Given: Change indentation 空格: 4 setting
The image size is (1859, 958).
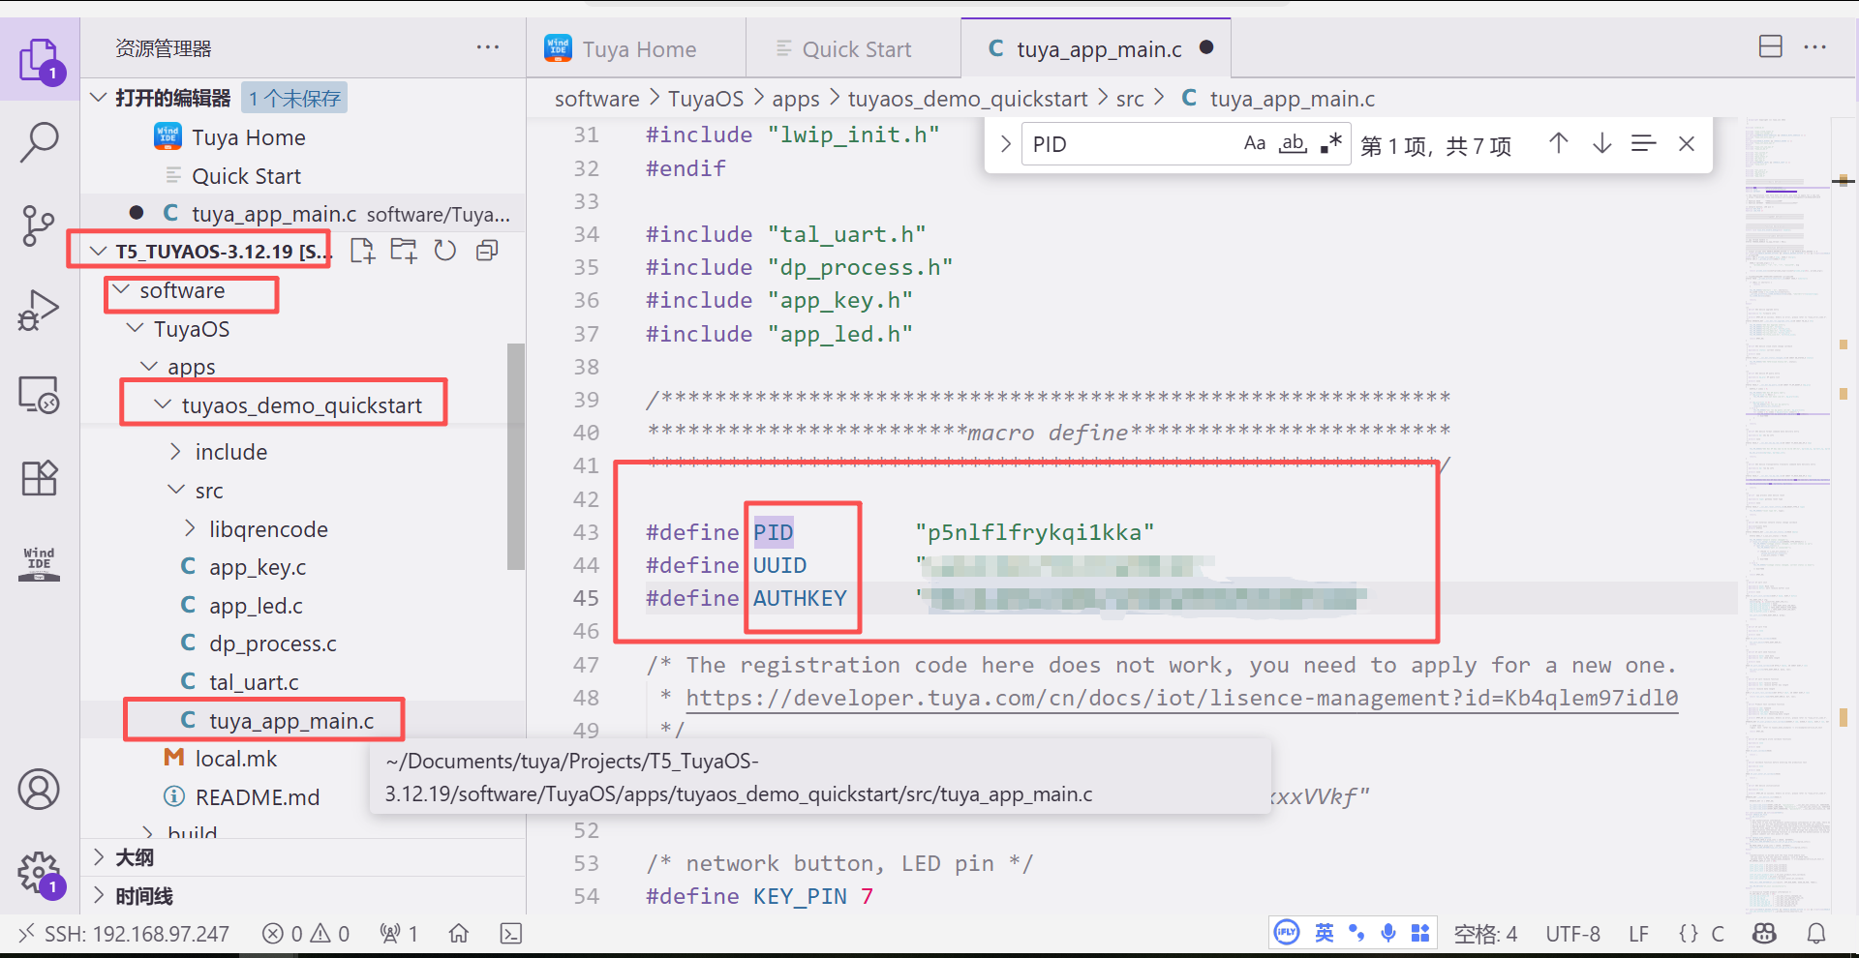Looking at the screenshot, I should click(1485, 934).
